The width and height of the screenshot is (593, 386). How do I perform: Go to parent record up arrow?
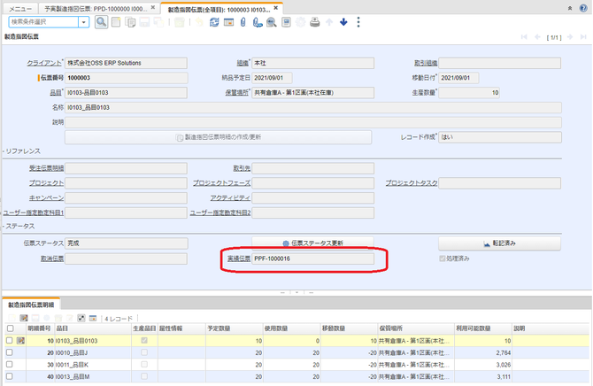click(329, 22)
